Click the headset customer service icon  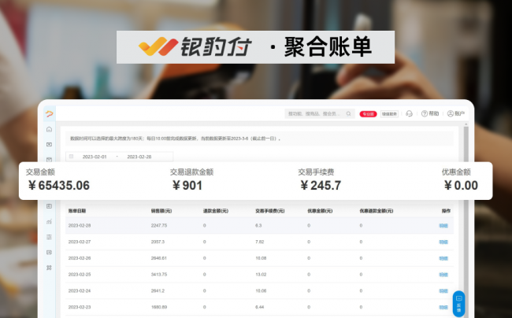point(409,113)
